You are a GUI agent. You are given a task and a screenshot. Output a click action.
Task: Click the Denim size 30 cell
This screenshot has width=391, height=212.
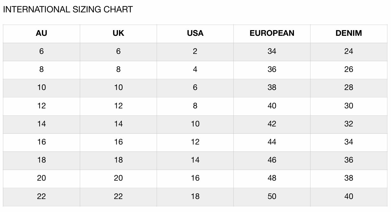(x=349, y=106)
